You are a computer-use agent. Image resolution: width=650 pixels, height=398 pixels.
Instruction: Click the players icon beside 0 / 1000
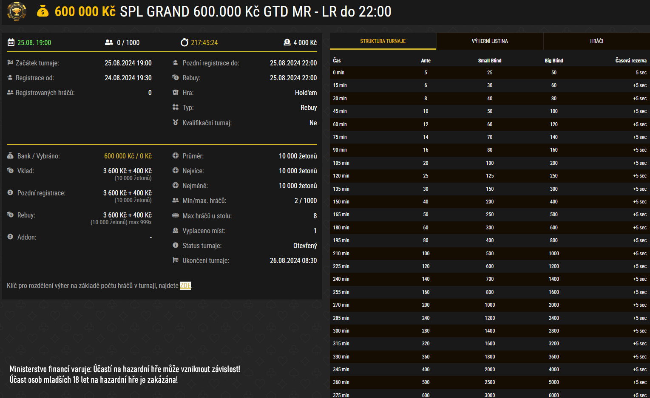[x=109, y=42]
